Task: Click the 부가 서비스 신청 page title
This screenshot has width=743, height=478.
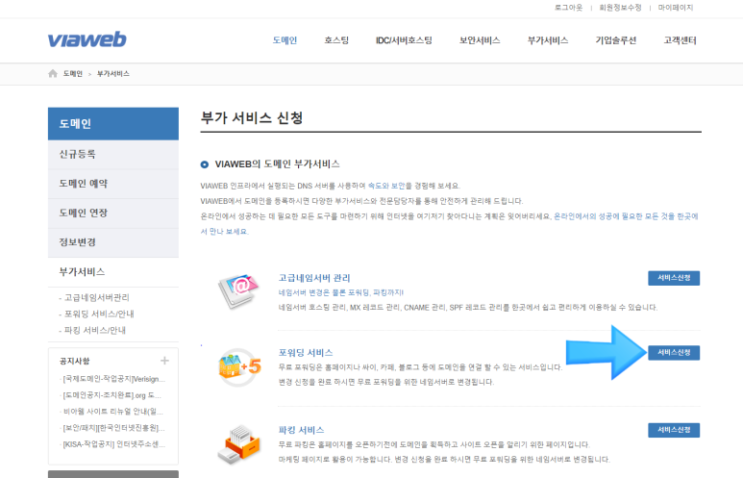Action: tap(252, 117)
